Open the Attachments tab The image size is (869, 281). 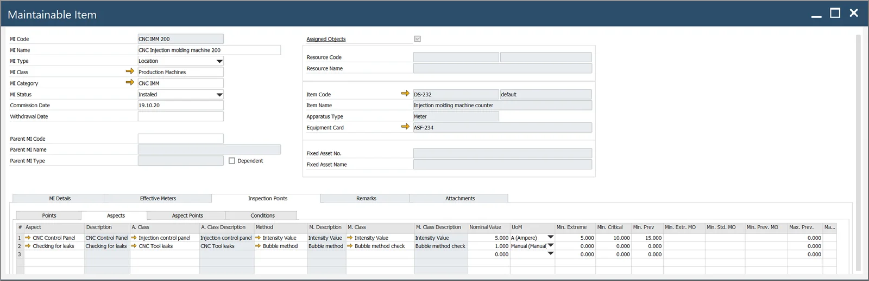click(460, 198)
